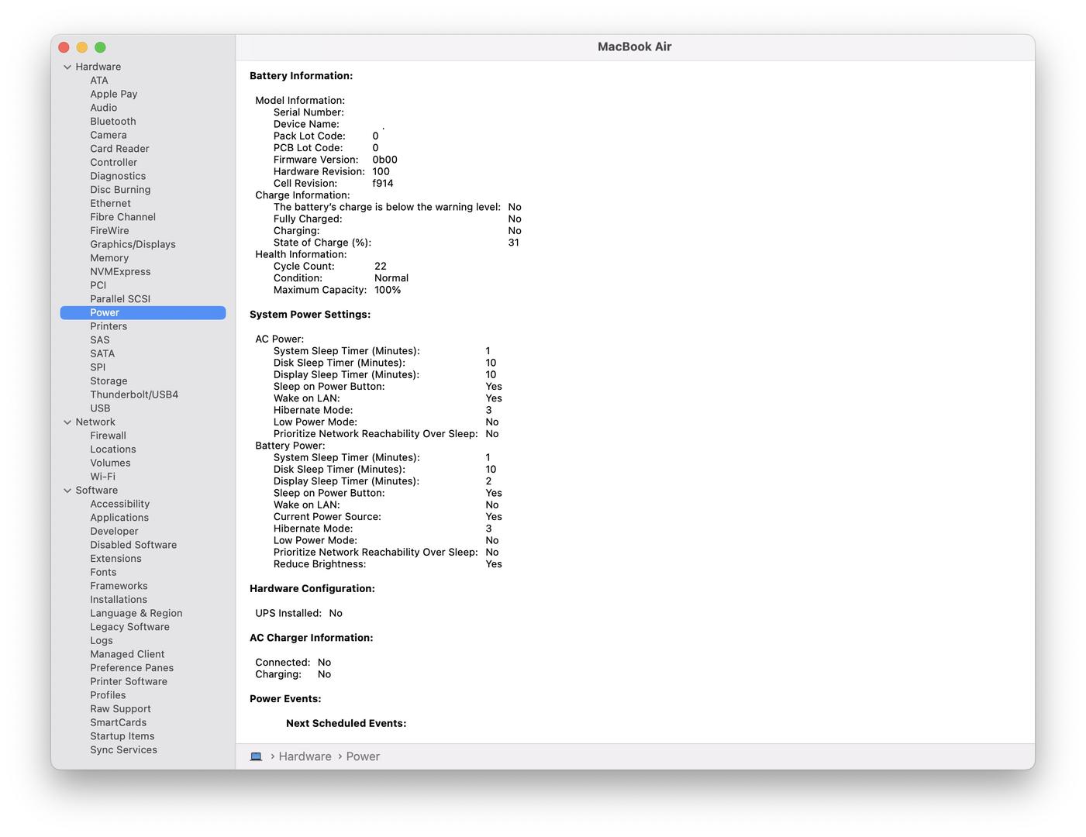The width and height of the screenshot is (1086, 837).
Task: Open Parallel SCSI entry
Action: 120,299
